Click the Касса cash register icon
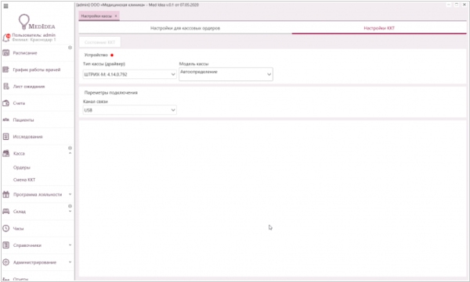The width and height of the screenshot is (470, 282). [x=6, y=153]
